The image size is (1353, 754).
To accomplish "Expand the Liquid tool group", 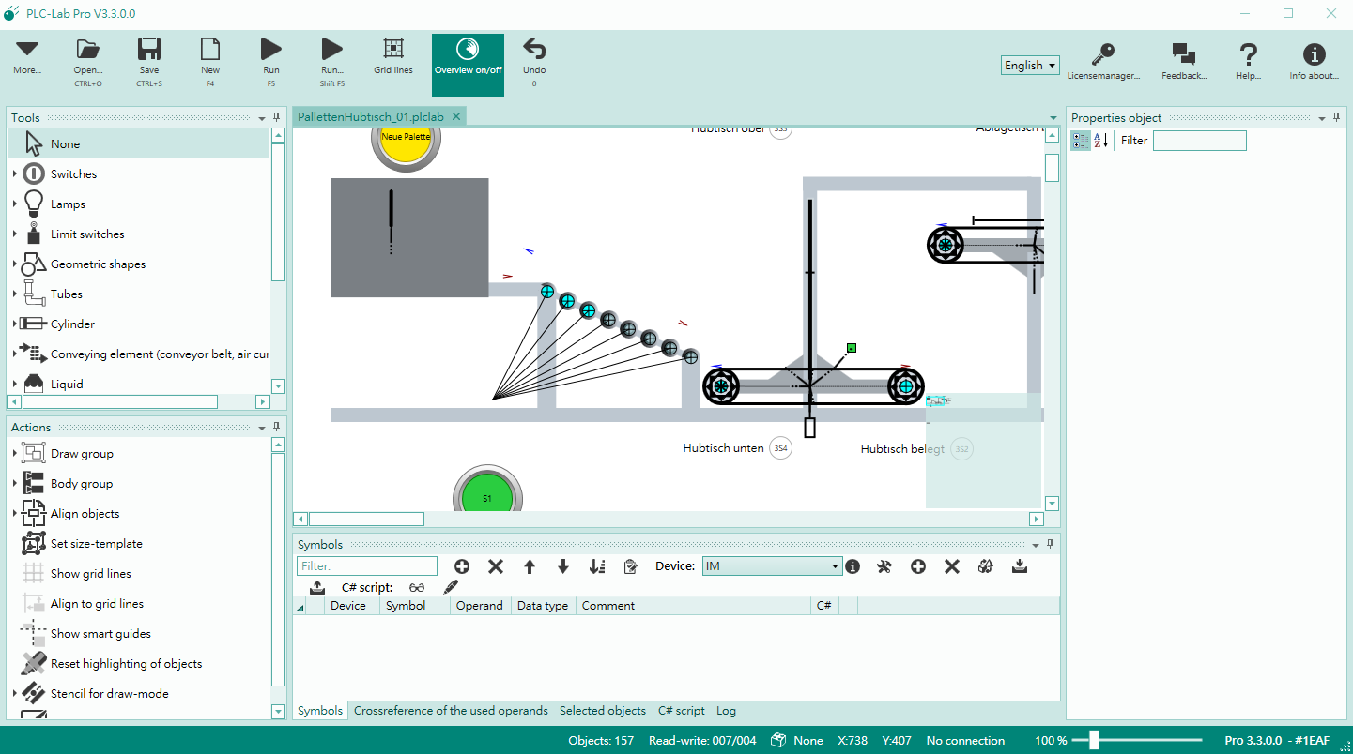I will 15,385.
